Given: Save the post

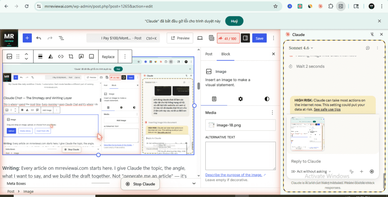Looking at the screenshot, I should tap(259, 38).
